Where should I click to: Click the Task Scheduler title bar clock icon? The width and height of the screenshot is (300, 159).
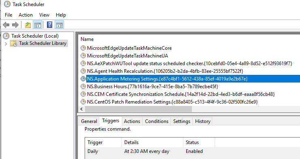click(7, 4)
